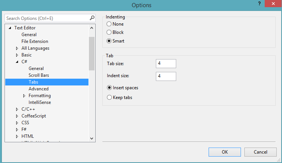The height and width of the screenshot is (163, 282).
Task: Click the search magnifier icon
Action: 92,18
